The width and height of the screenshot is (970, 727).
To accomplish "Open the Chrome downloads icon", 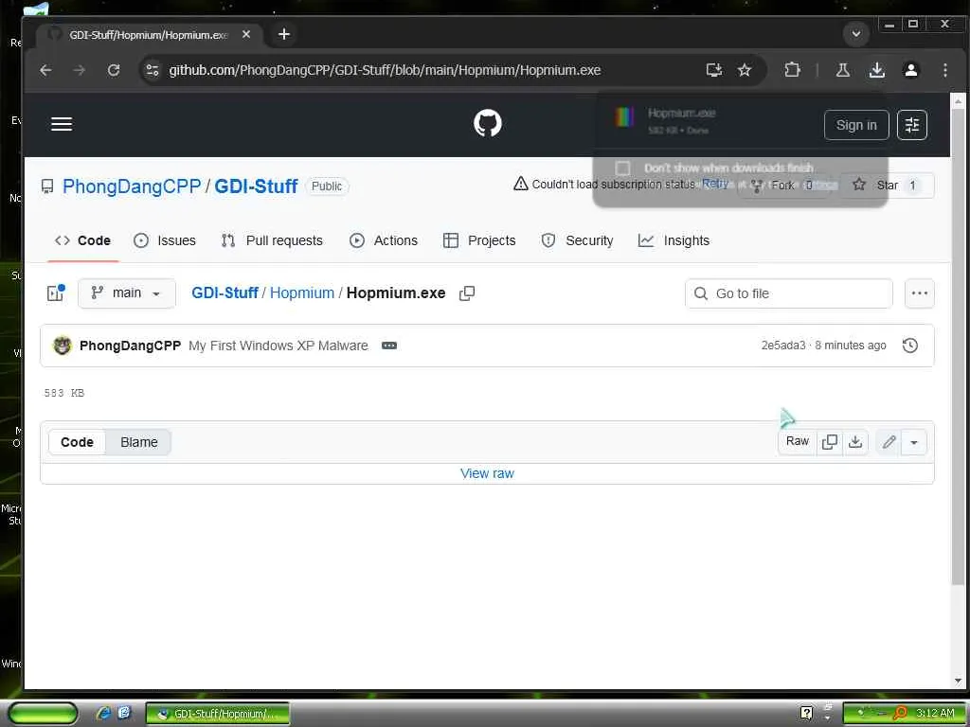I will pyautogui.click(x=876, y=70).
